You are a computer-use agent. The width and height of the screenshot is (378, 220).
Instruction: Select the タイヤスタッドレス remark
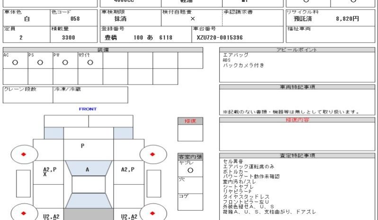coord(246,197)
